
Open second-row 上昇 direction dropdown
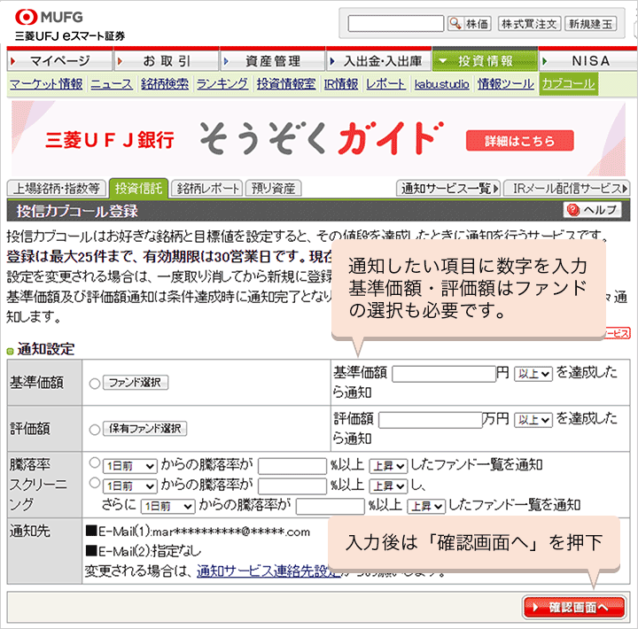click(x=388, y=486)
